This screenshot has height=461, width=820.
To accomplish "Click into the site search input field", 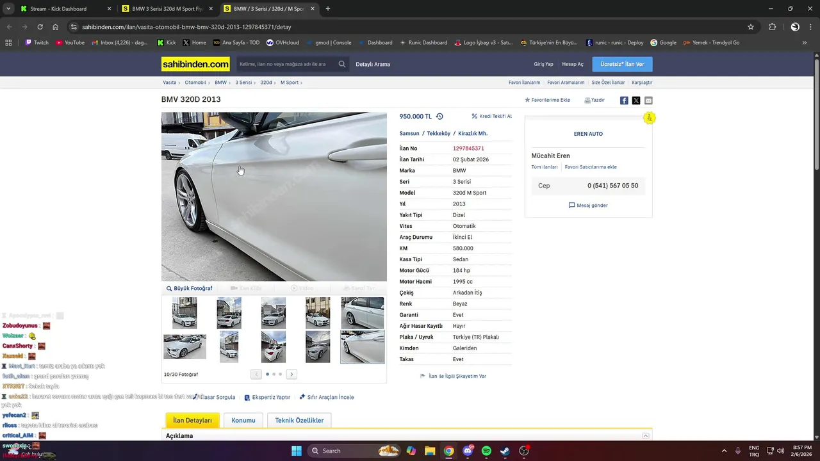I will [x=286, y=64].
